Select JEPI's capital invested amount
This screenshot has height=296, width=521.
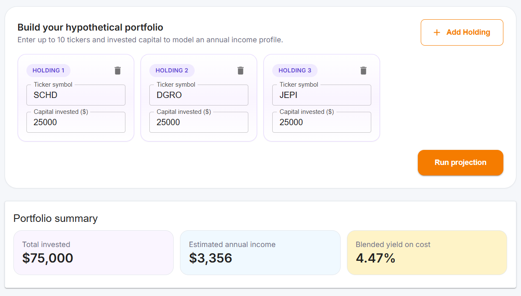pyautogui.click(x=321, y=122)
